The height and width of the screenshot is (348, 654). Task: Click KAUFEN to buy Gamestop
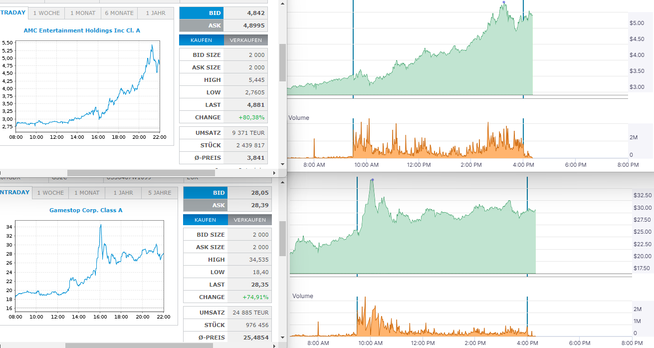(x=205, y=220)
